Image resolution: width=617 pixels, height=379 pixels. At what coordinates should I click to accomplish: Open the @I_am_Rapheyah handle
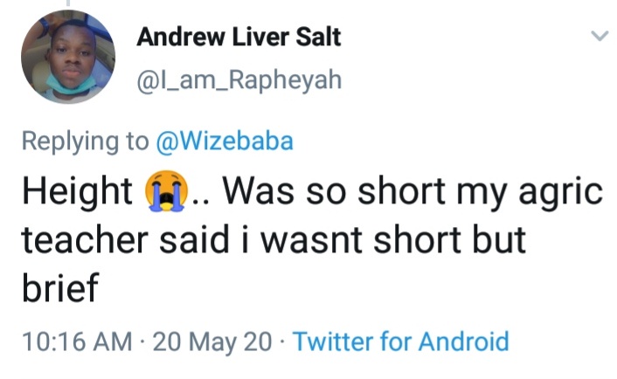pyautogui.click(x=239, y=81)
